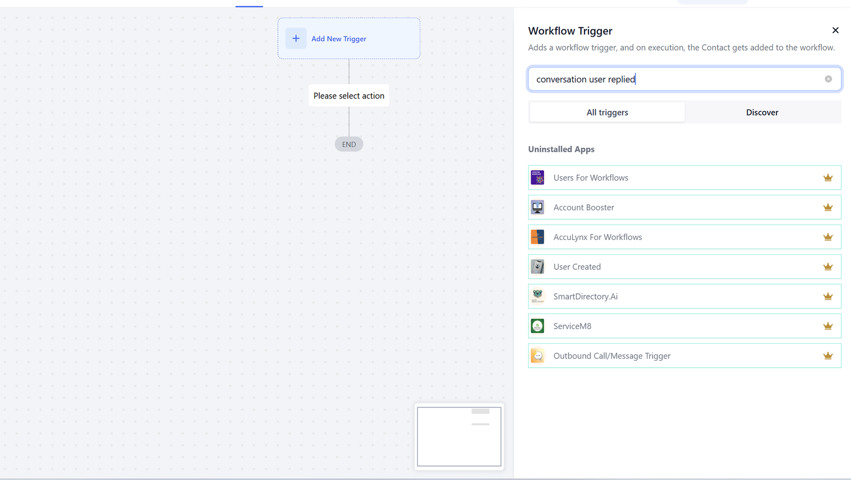Click the Account Booster app icon
Viewport: 851px width, 480px height.
tap(537, 207)
